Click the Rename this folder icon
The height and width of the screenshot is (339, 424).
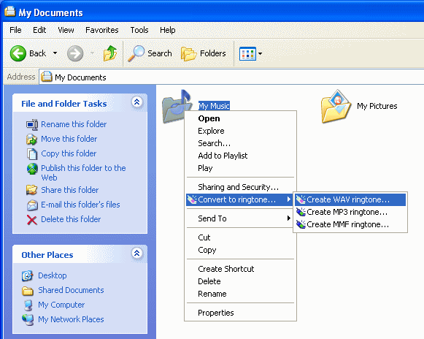[32, 124]
